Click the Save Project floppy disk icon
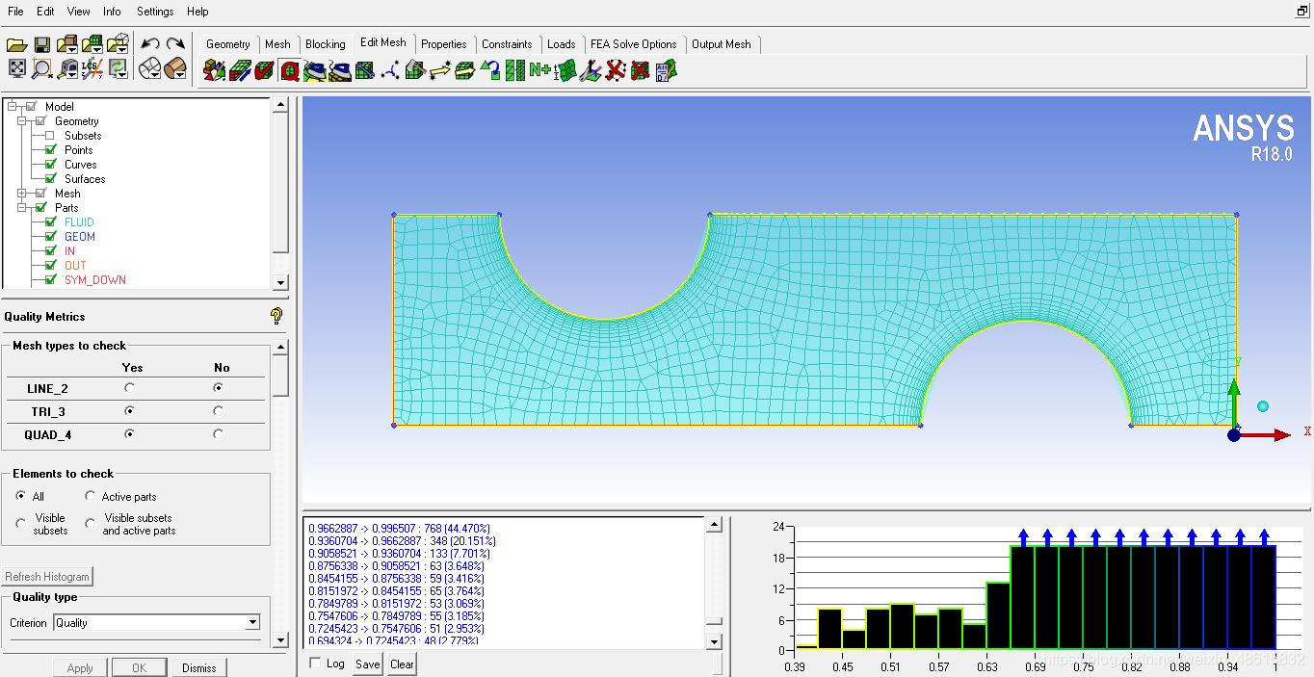This screenshot has width=1314, height=677. click(41, 44)
